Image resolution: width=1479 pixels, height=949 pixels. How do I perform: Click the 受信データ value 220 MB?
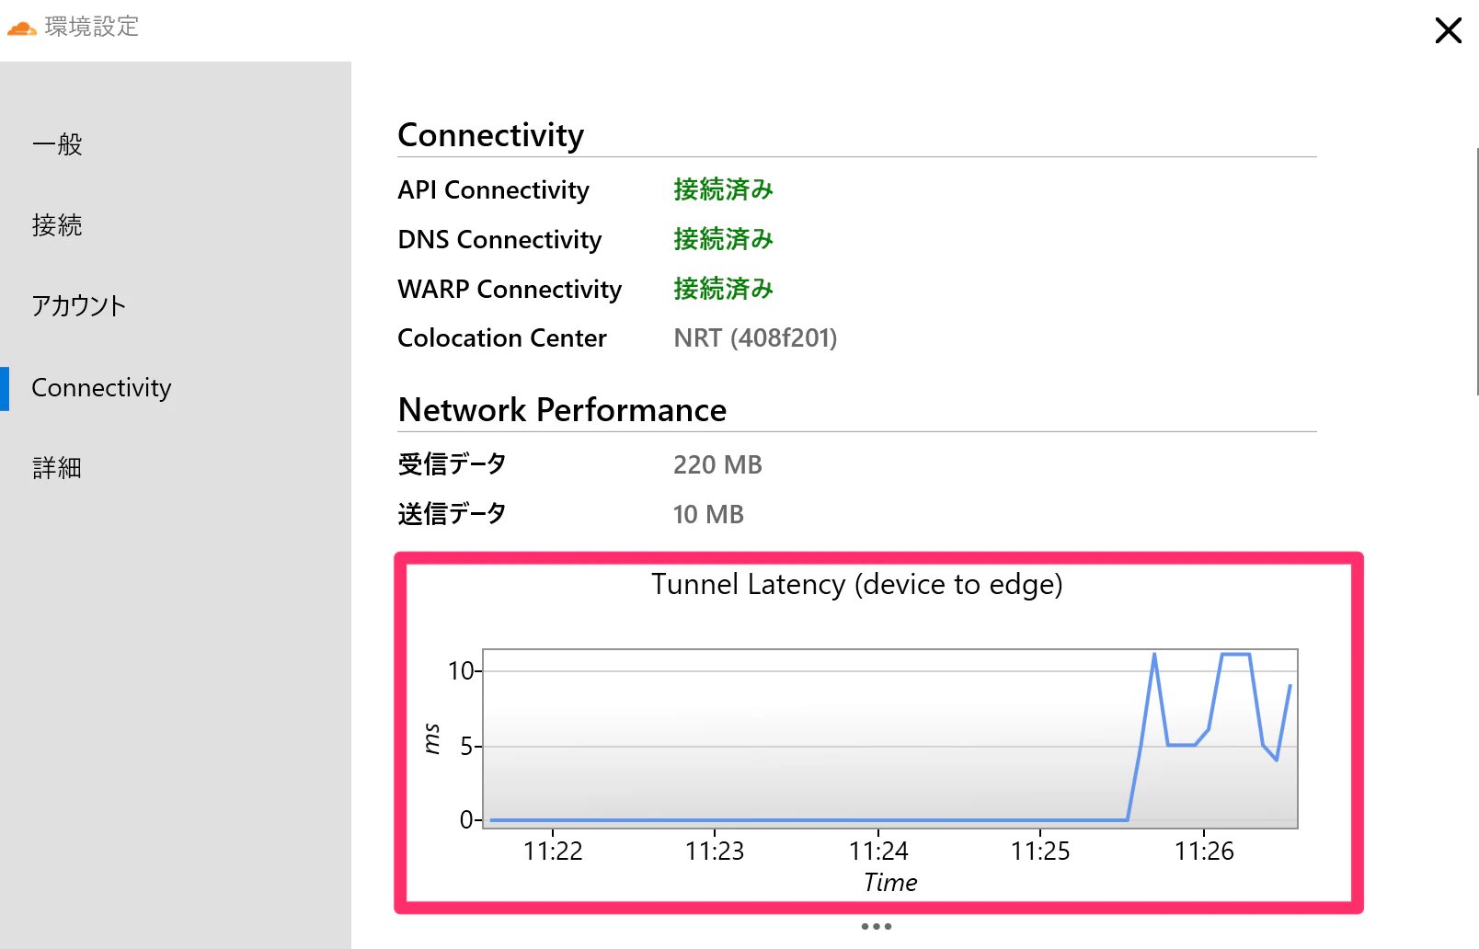coord(717,465)
